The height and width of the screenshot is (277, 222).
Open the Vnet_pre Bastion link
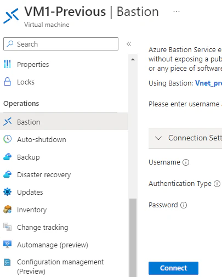[x=208, y=83]
